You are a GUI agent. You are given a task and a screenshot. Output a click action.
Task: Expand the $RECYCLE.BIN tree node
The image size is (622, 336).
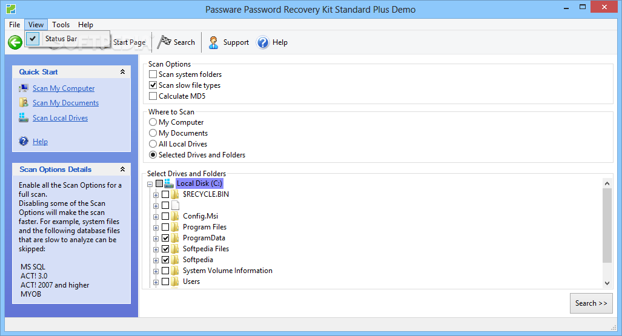[x=156, y=195]
